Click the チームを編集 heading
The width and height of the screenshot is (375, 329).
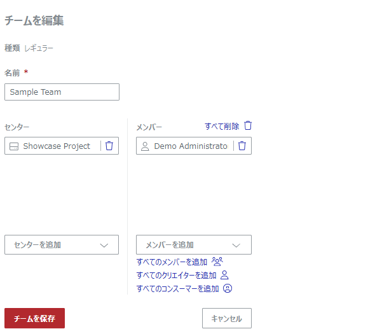coord(34,20)
